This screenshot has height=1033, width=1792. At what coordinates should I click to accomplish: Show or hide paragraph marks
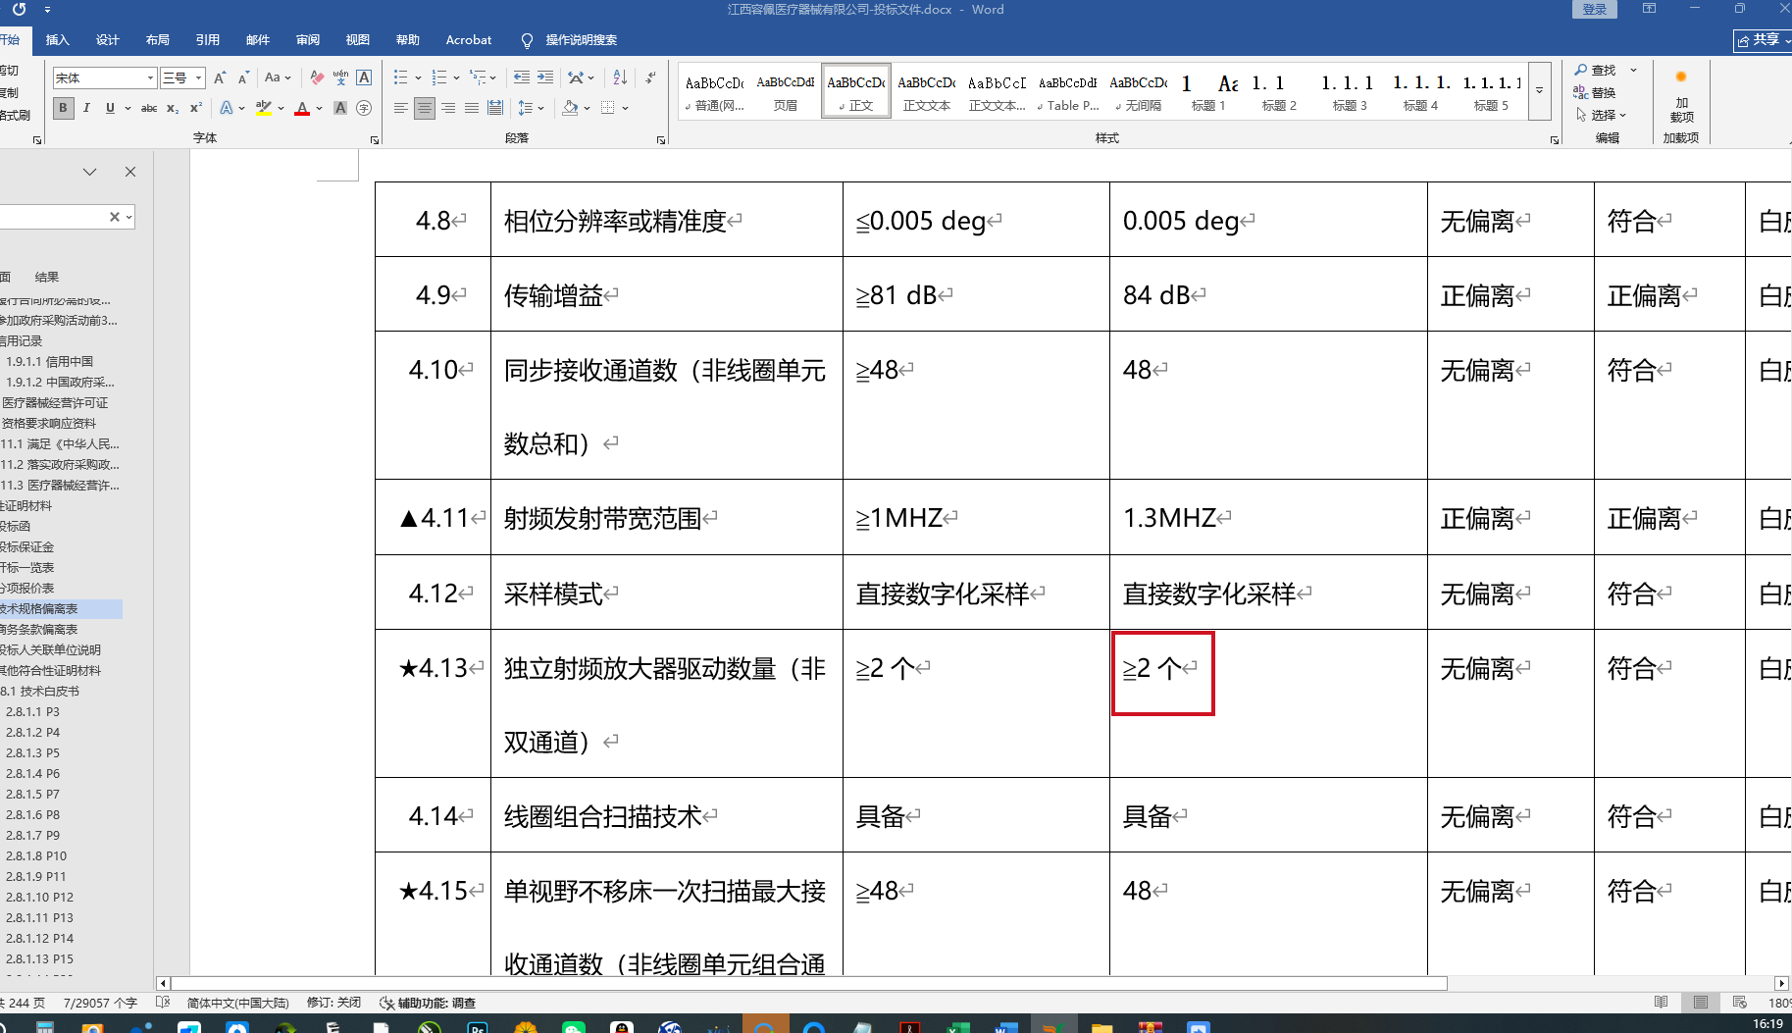(x=650, y=77)
